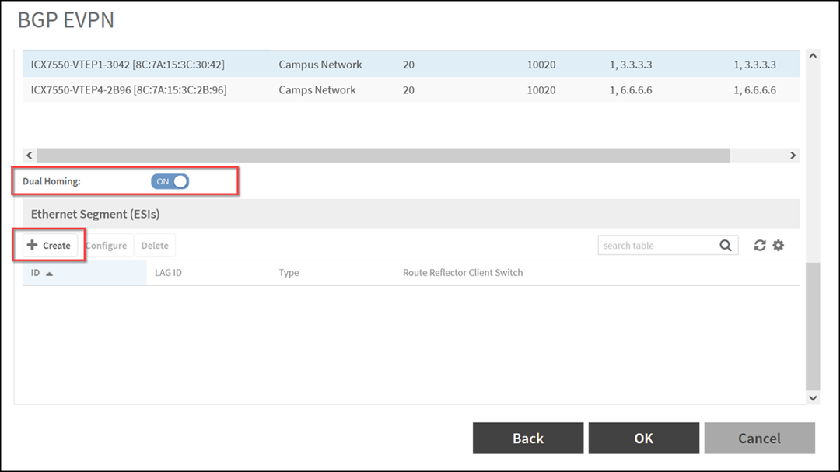This screenshot has width=840, height=472.
Task: Create a new Ethernet Segment
Action: [x=49, y=246]
